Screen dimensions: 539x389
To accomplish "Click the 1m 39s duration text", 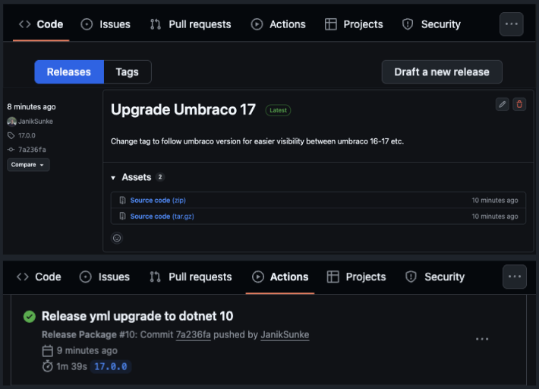I will tap(72, 367).
